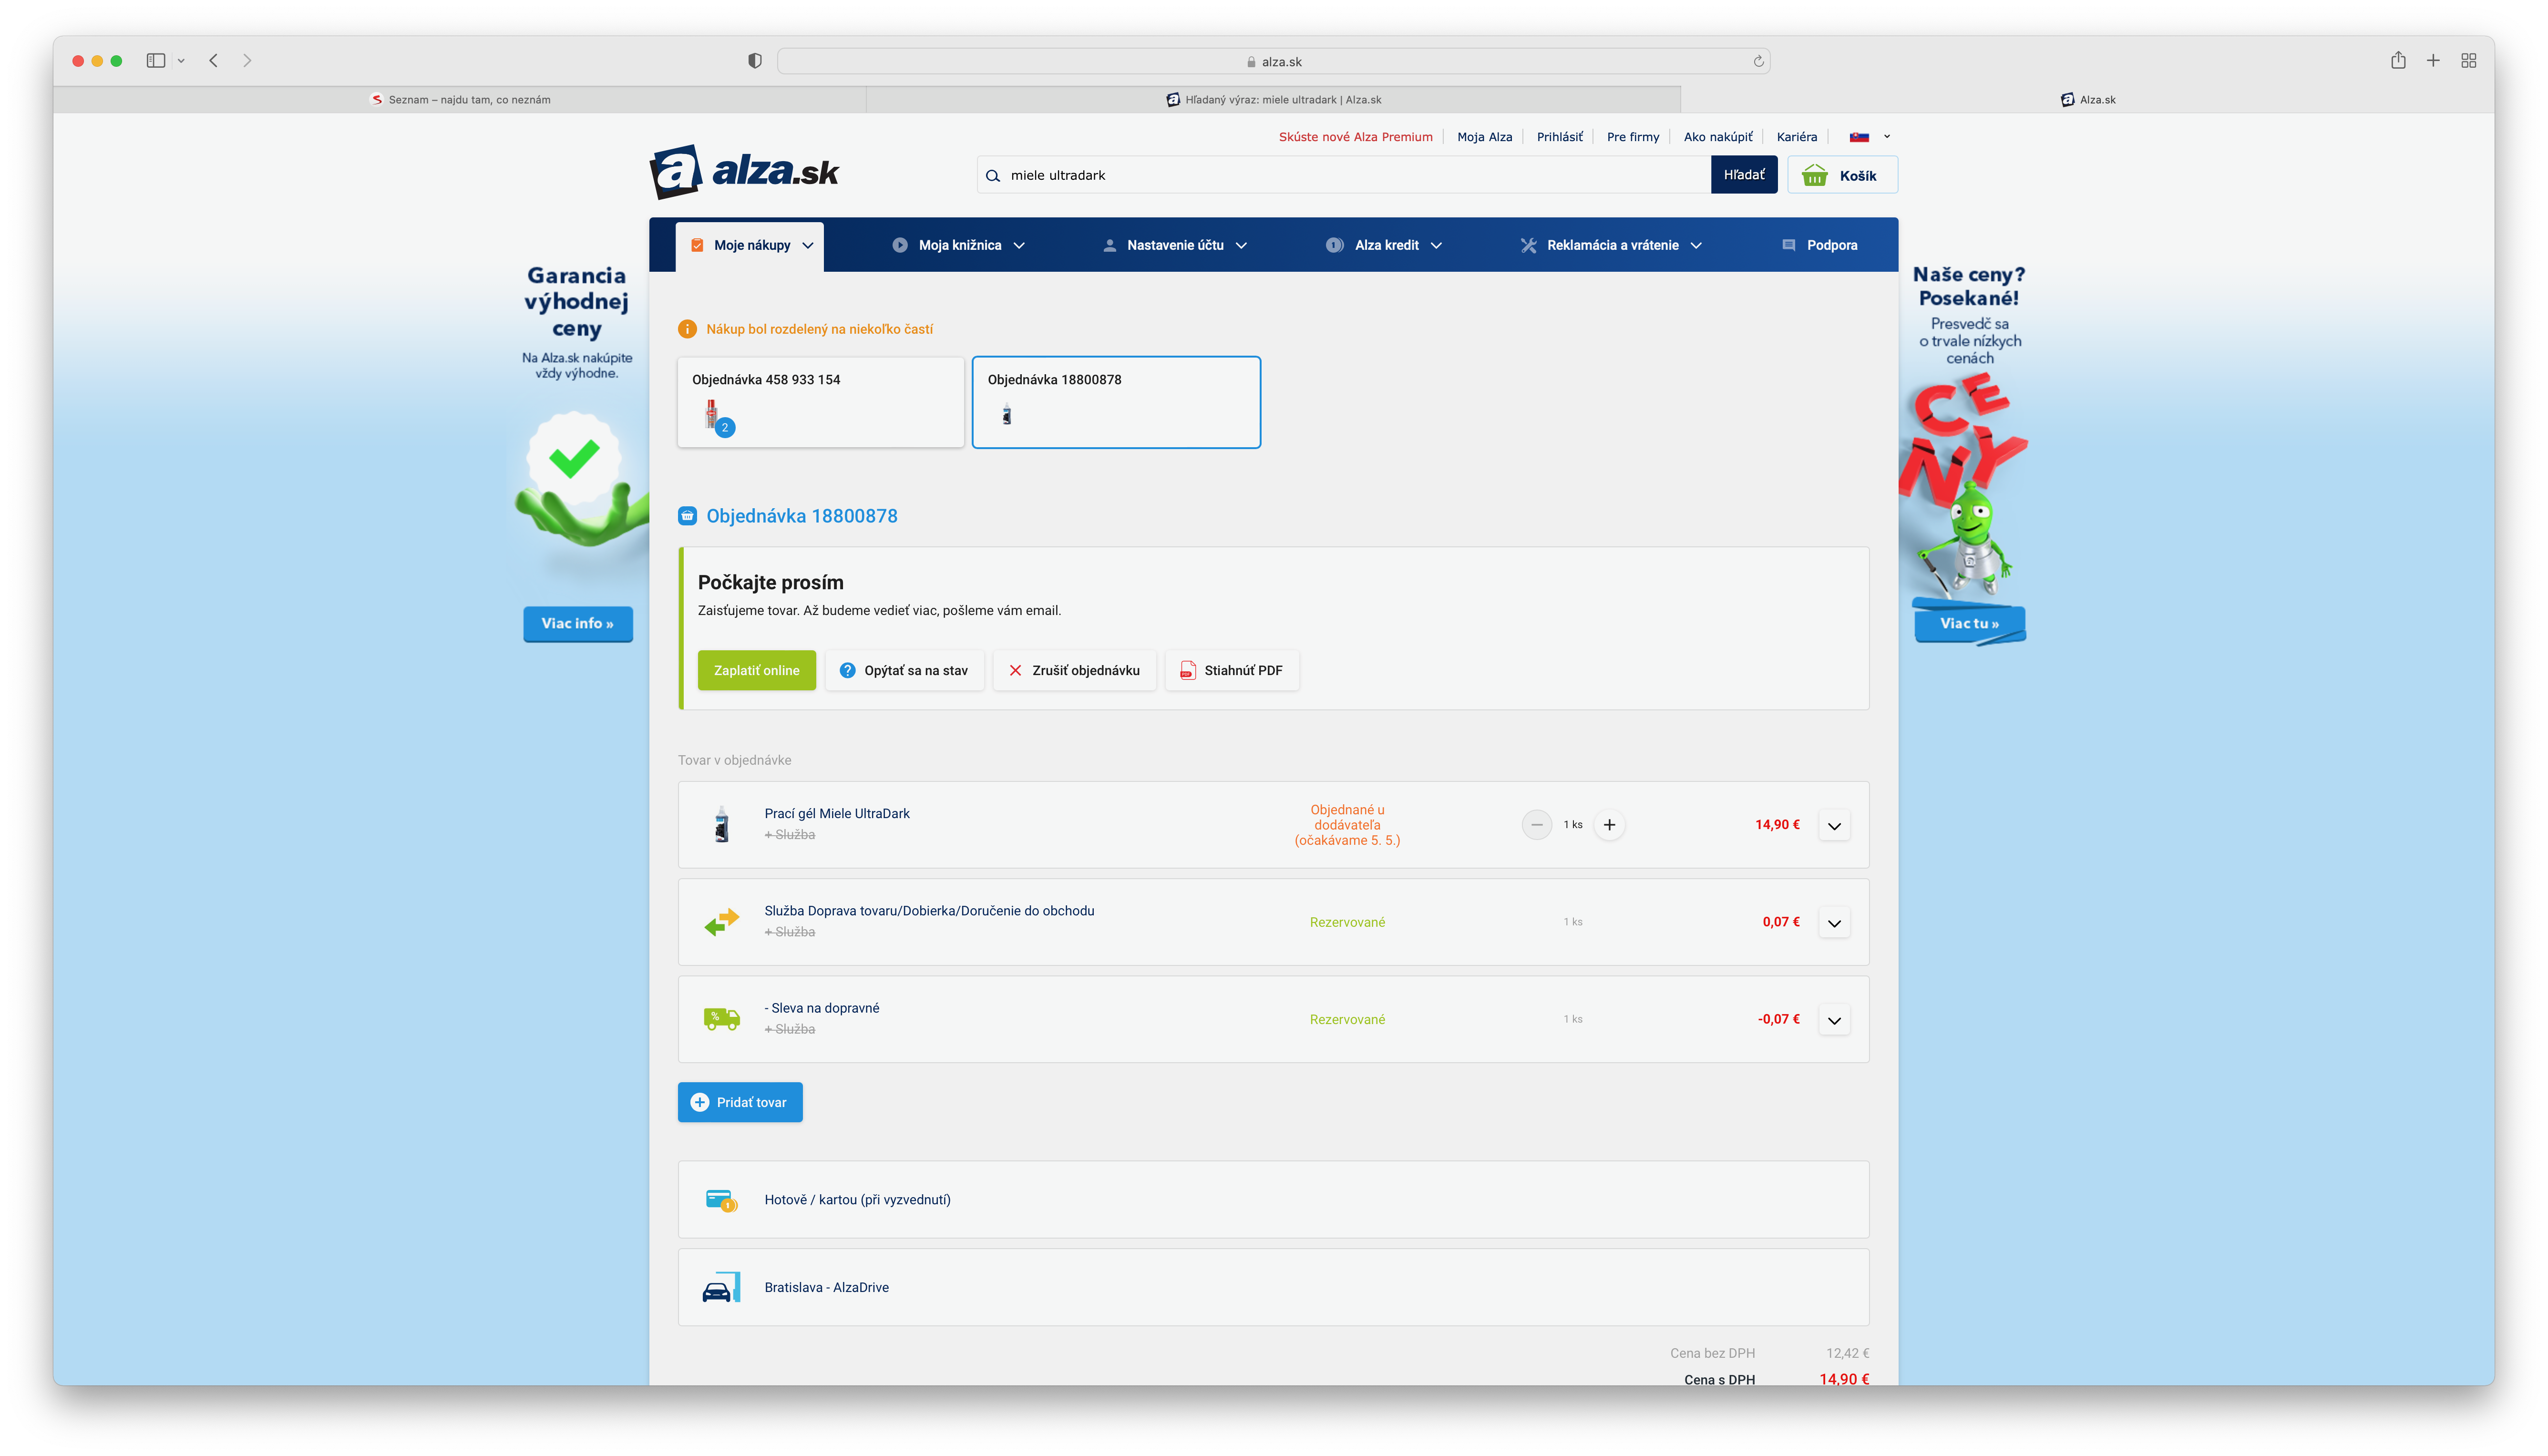Click Safari's reload page icon
This screenshot has width=2548, height=1456.
(x=1758, y=61)
